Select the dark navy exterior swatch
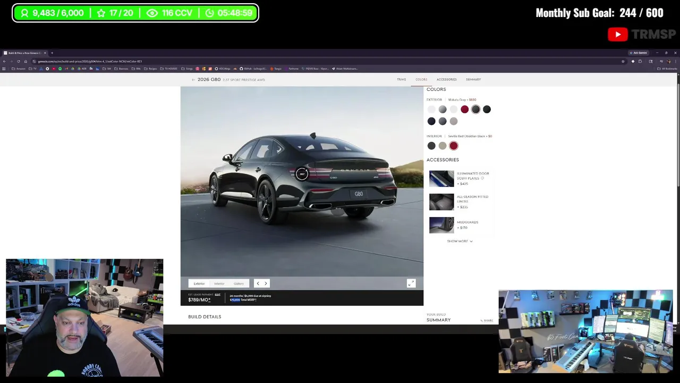Viewport: 680px width, 383px height. coord(431,121)
